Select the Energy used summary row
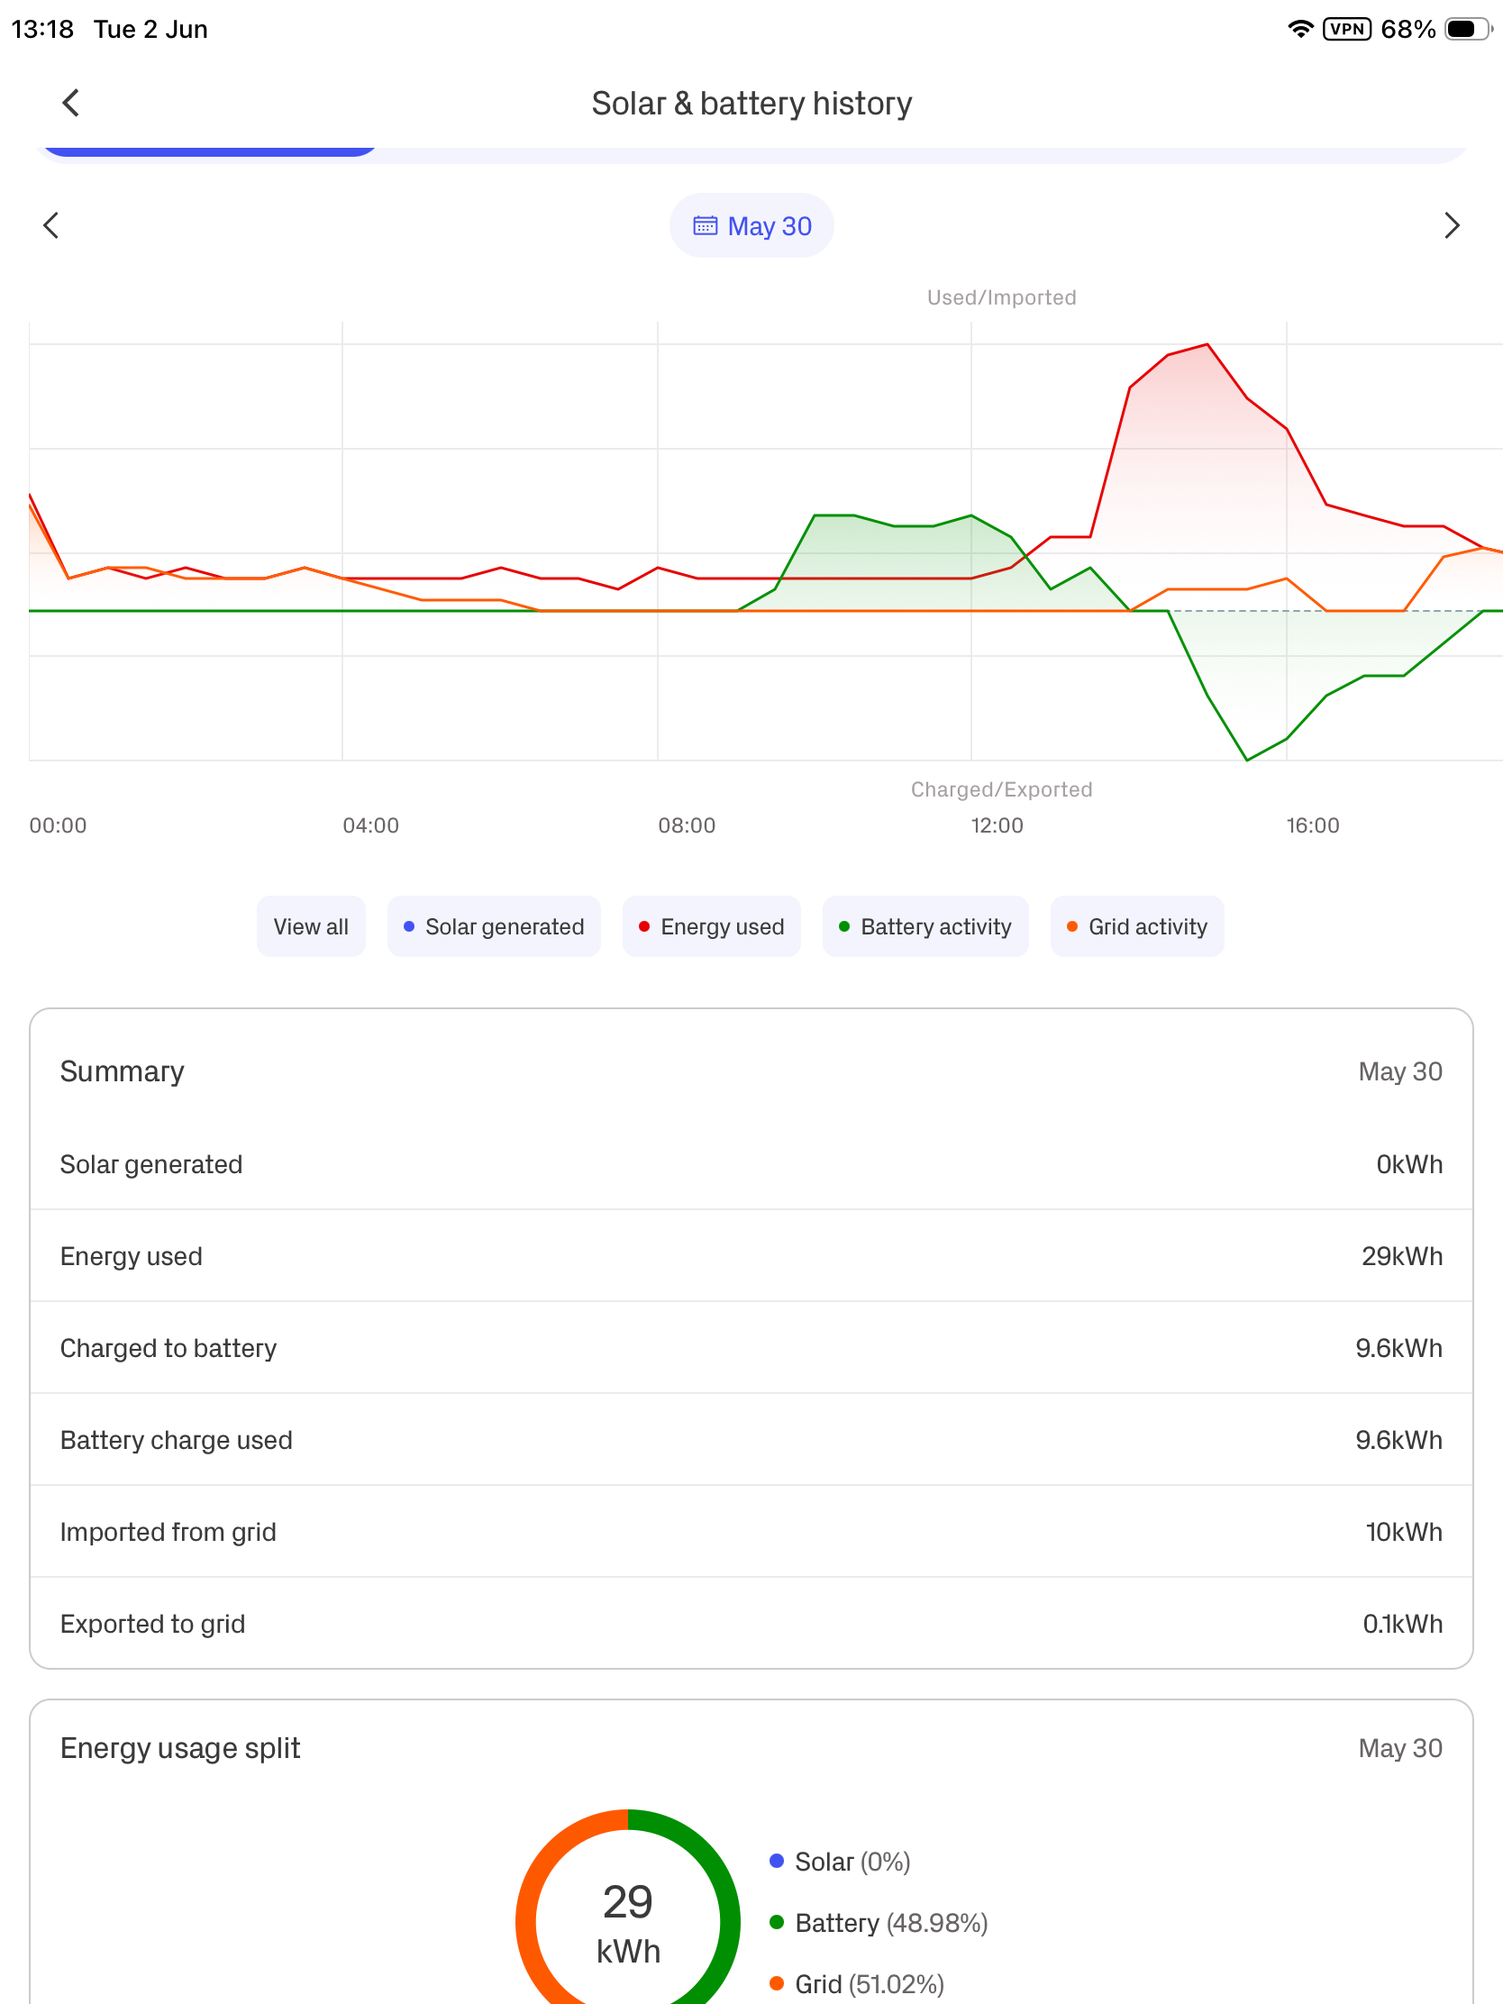This screenshot has width=1503, height=2004. point(751,1256)
